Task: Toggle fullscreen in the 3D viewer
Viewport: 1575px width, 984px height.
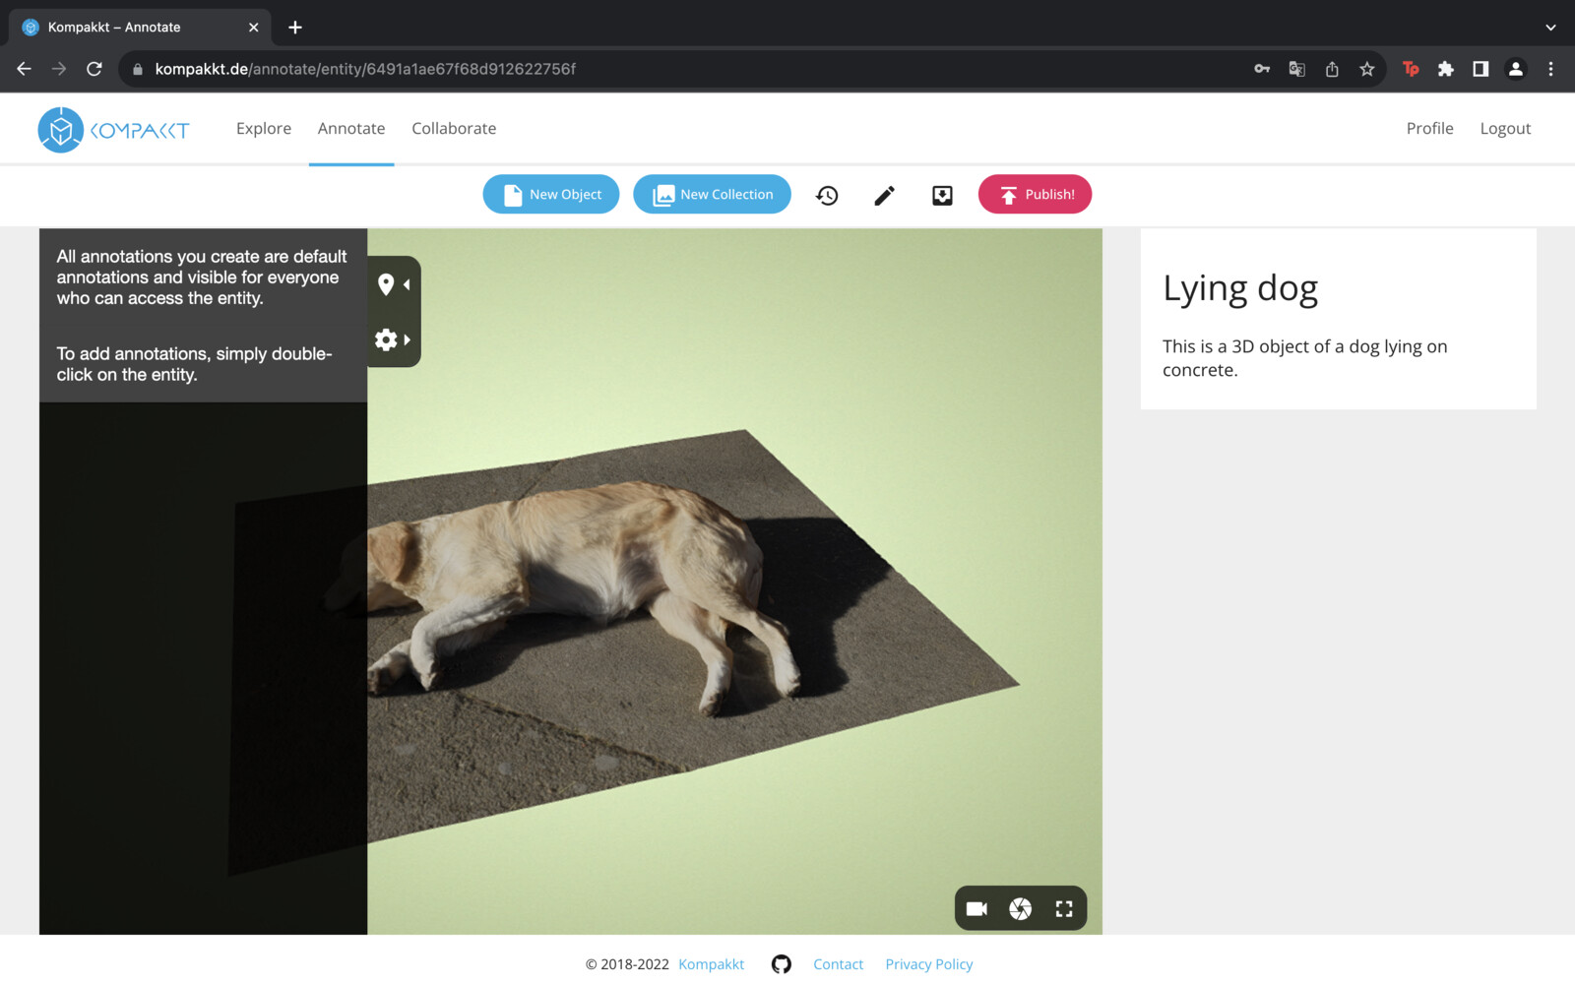Action: coord(1064,908)
